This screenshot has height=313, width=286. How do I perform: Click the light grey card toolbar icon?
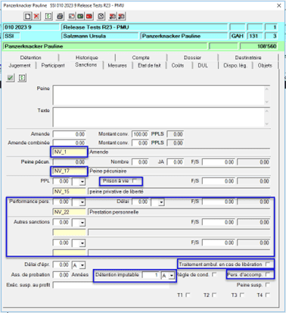(x=72, y=16)
